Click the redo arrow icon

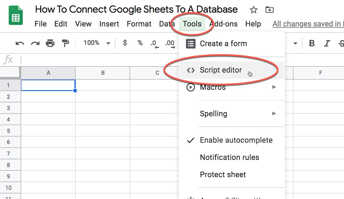click(x=35, y=43)
